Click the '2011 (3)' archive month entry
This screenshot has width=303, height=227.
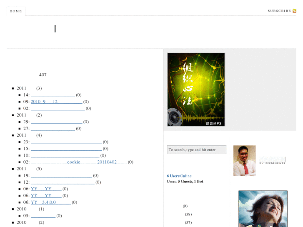tap(29, 88)
